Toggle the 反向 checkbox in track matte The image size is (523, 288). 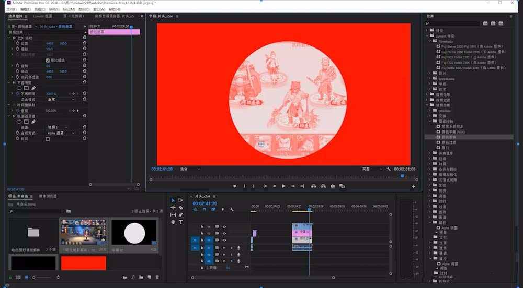[x=48, y=139]
